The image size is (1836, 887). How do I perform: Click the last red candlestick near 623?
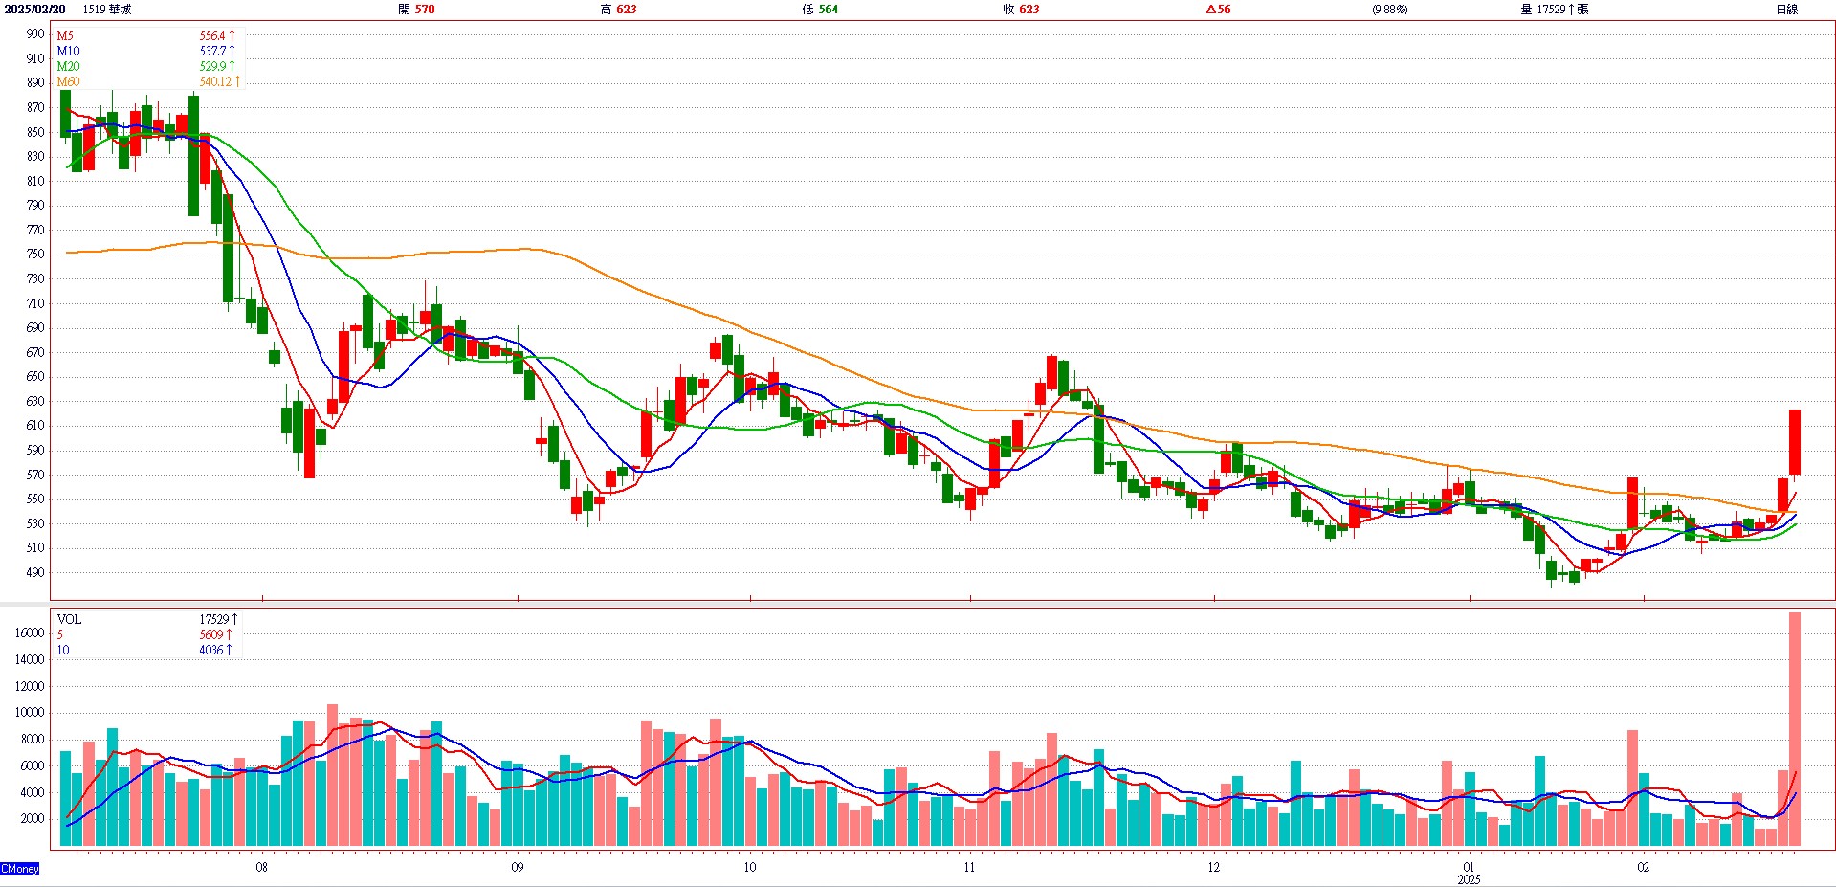(1795, 441)
